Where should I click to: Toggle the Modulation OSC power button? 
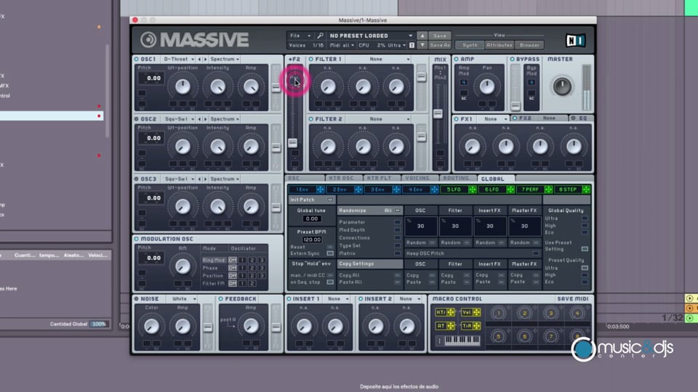(x=137, y=239)
